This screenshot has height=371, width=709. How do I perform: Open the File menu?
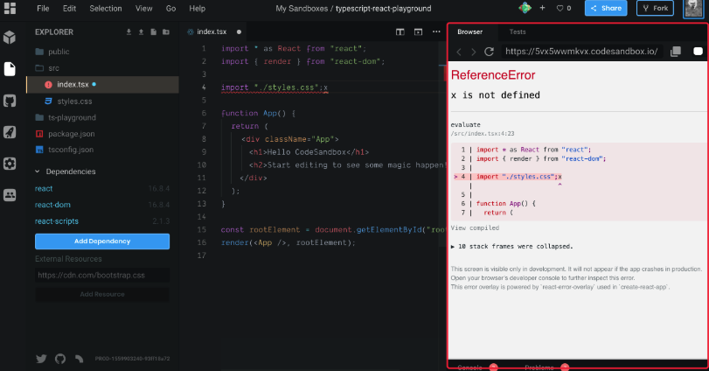click(43, 8)
